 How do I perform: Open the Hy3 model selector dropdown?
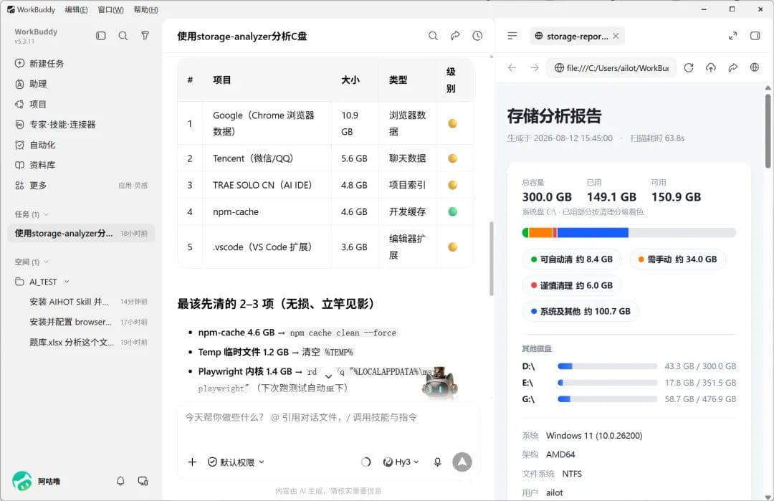point(401,462)
